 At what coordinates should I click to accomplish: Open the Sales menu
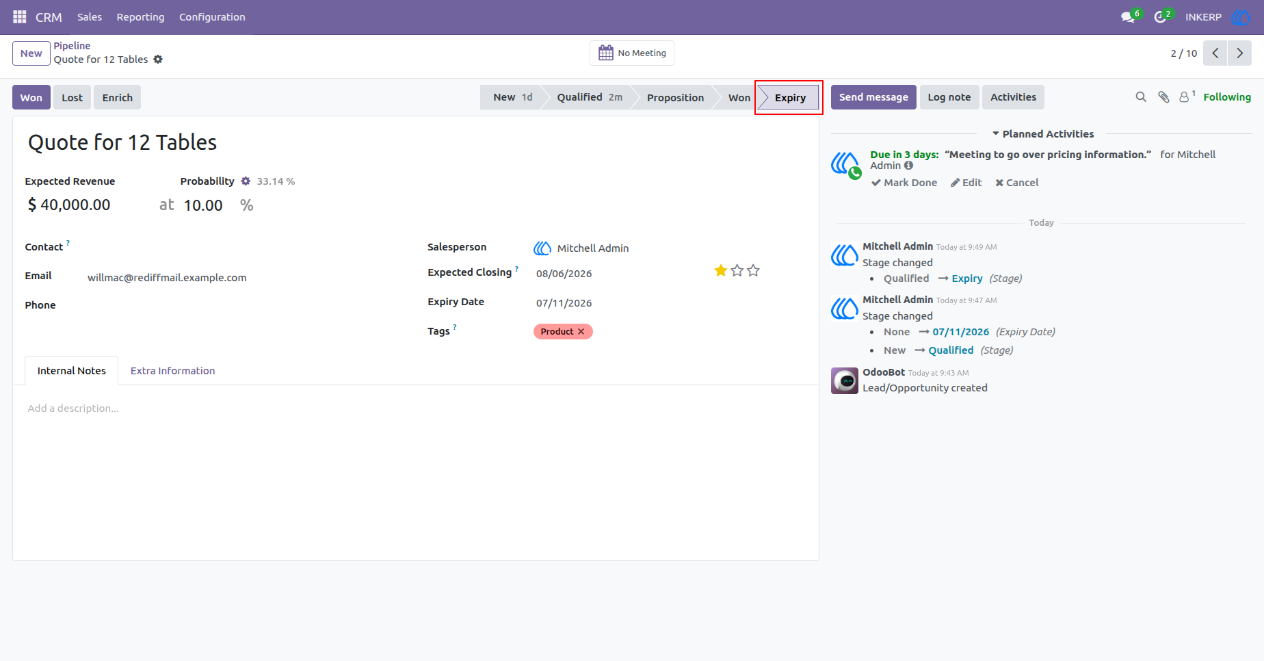90,17
